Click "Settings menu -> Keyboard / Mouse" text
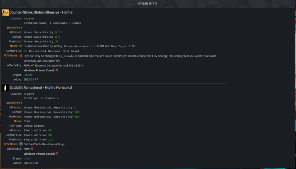The width and height of the screenshot is (296, 169). 53,23
